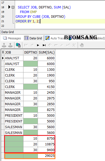This screenshot has height=161, width=105.
Task: Place cursor in ORDER BY line
Action: click(x=60, y=21)
